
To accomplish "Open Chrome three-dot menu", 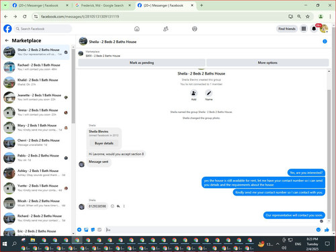I will 330,16.
